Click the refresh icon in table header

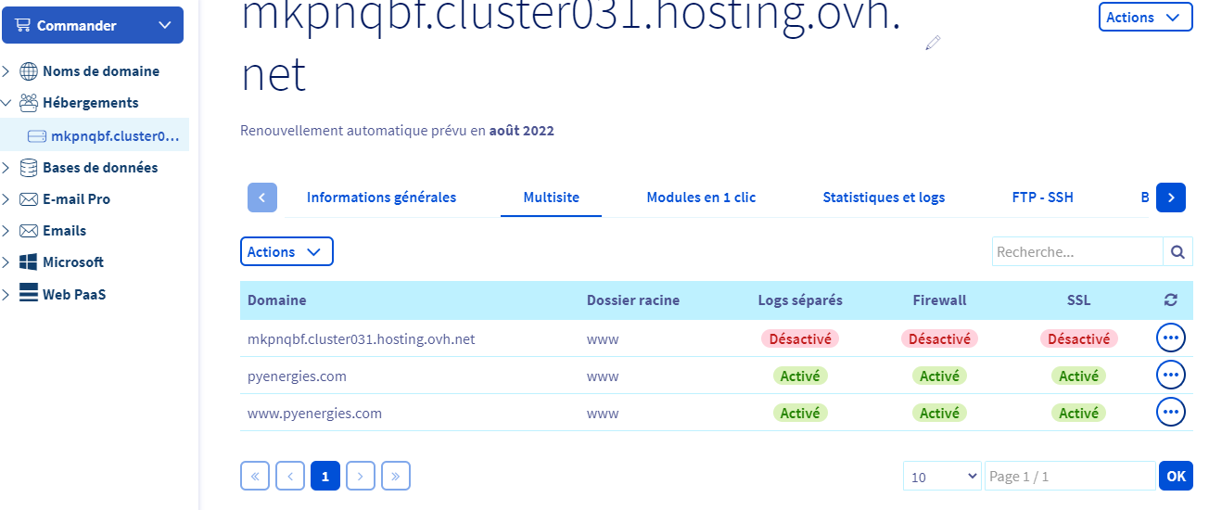[x=1170, y=300]
